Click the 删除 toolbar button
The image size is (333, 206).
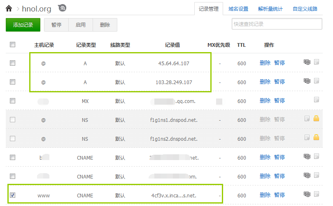tap(105, 25)
